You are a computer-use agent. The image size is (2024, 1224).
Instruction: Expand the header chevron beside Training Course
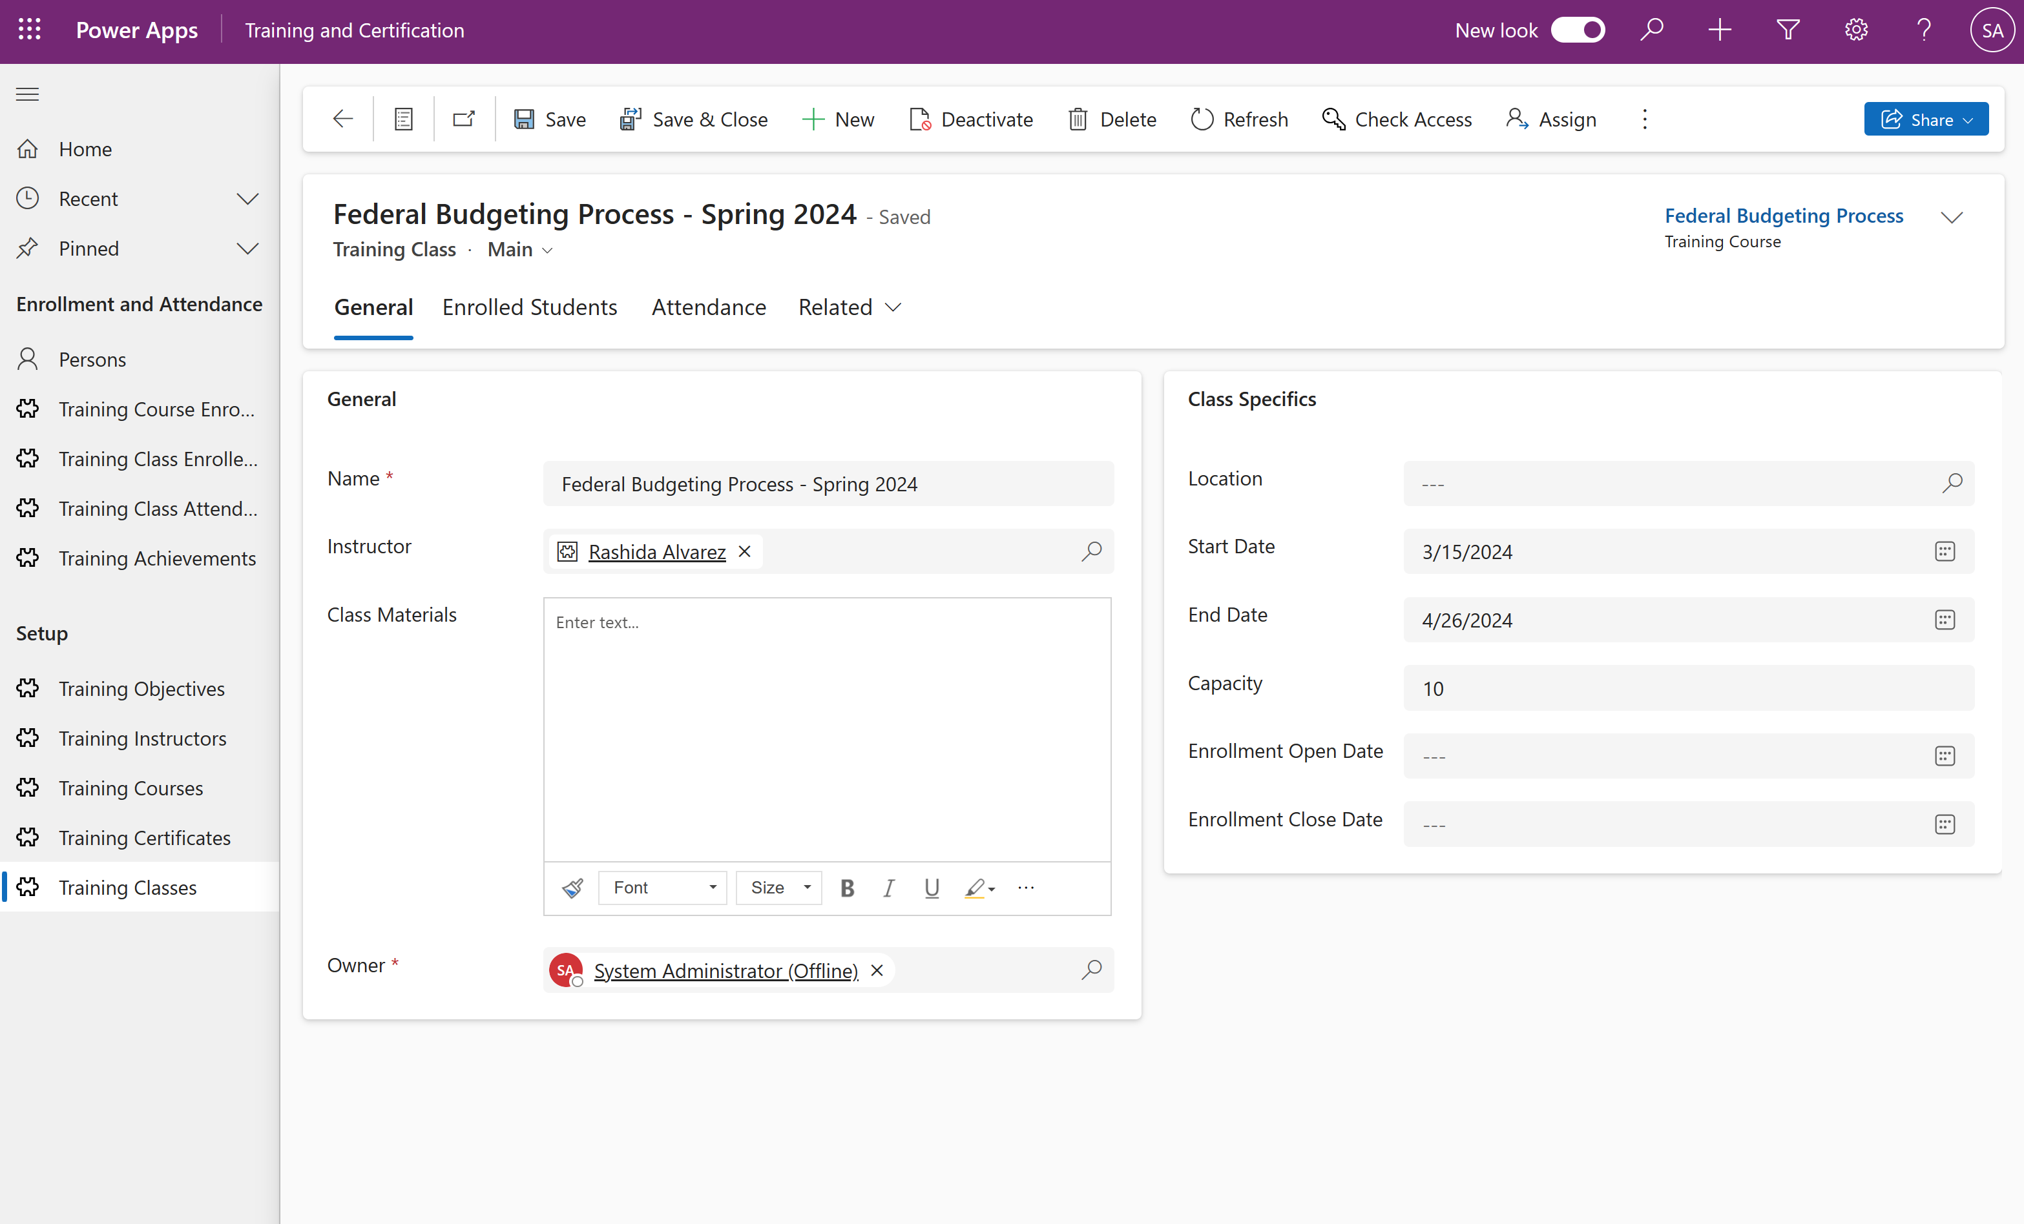click(1951, 218)
